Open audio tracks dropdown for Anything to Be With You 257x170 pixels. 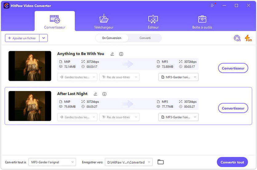(77, 77)
